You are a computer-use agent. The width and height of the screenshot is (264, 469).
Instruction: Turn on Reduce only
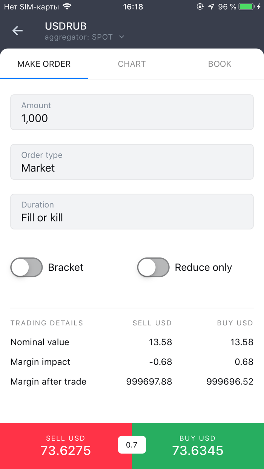(x=153, y=267)
